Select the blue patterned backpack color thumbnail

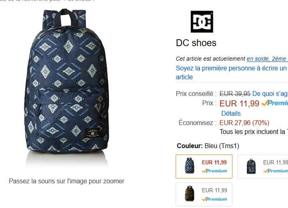189,166
